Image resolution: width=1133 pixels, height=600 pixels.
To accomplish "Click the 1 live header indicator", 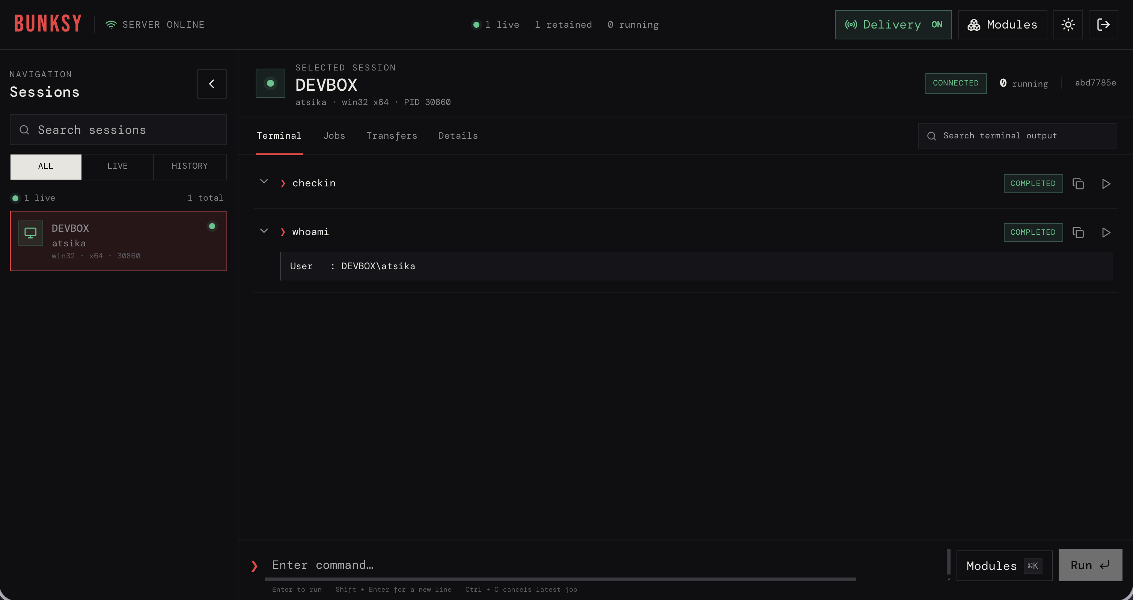I will (495, 25).
